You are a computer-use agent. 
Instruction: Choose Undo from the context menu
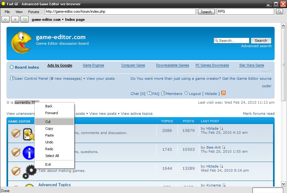tap(55, 142)
